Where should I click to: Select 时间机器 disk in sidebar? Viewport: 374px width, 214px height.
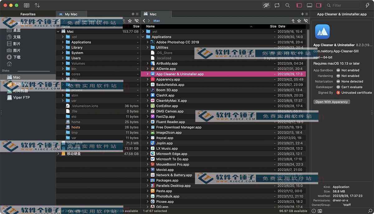pos(21,91)
